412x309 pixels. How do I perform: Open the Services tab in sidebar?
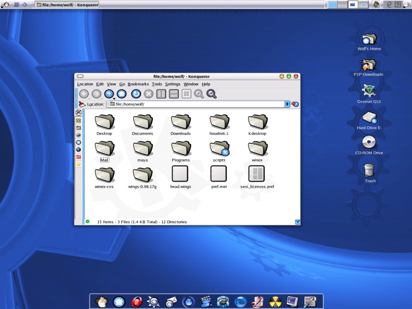tap(78, 121)
